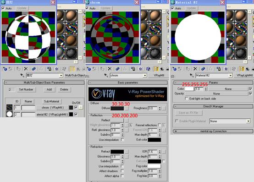The image size is (254, 182).
Task: Click Show Map in Viewport icon in chrom toolbar
Action: click(x=148, y=69)
